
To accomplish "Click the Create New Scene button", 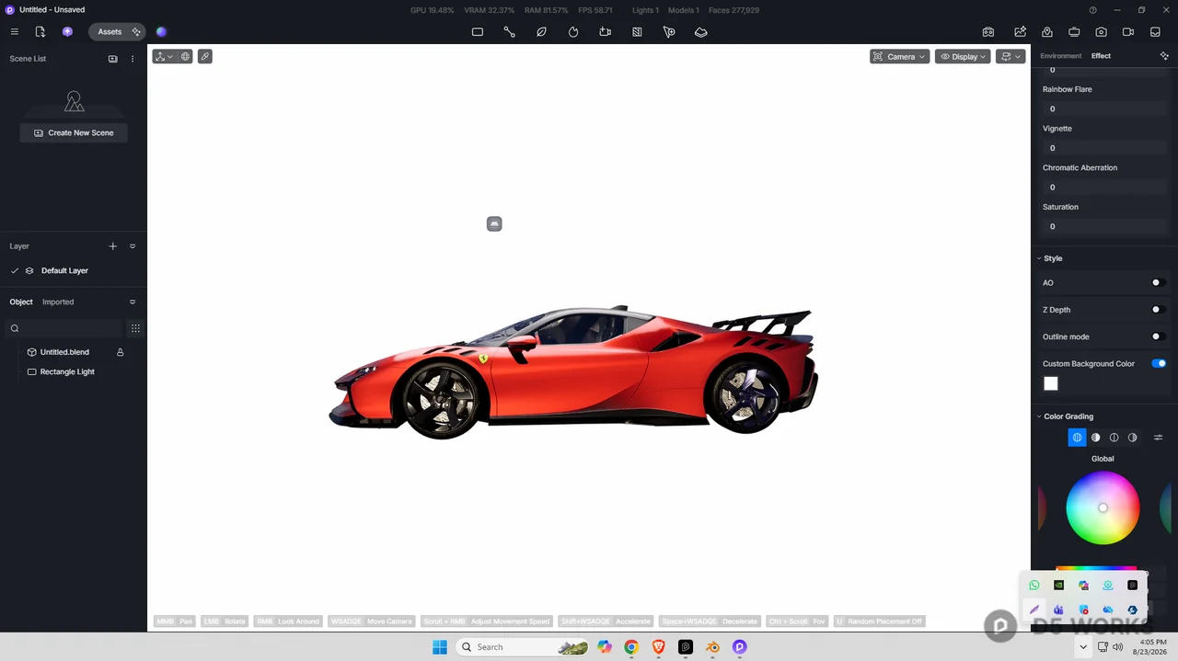I will (74, 132).
